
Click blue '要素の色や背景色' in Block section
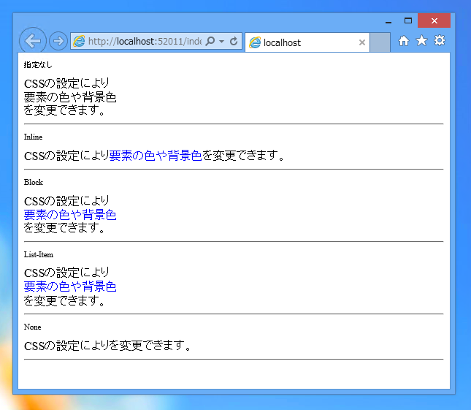[70, 215]
